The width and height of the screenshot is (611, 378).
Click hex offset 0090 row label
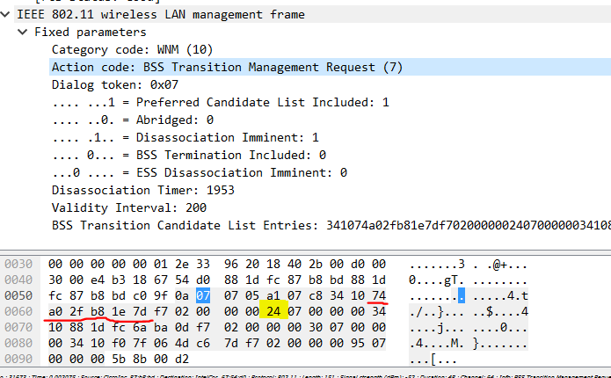(20, 358)
